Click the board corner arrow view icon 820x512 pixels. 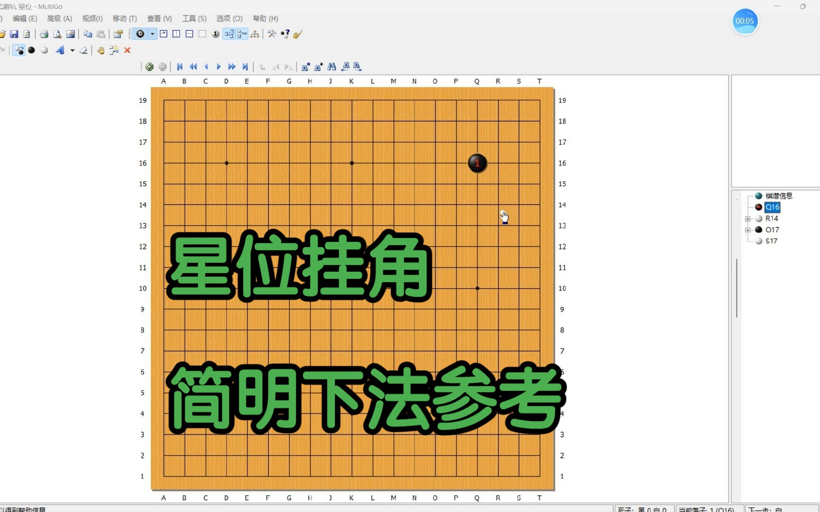(164, 34)
